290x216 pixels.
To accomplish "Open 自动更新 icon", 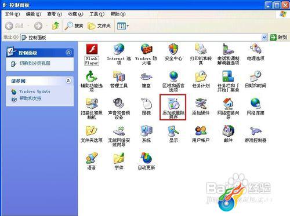I will pyautogui.click(x=146, y=161).
